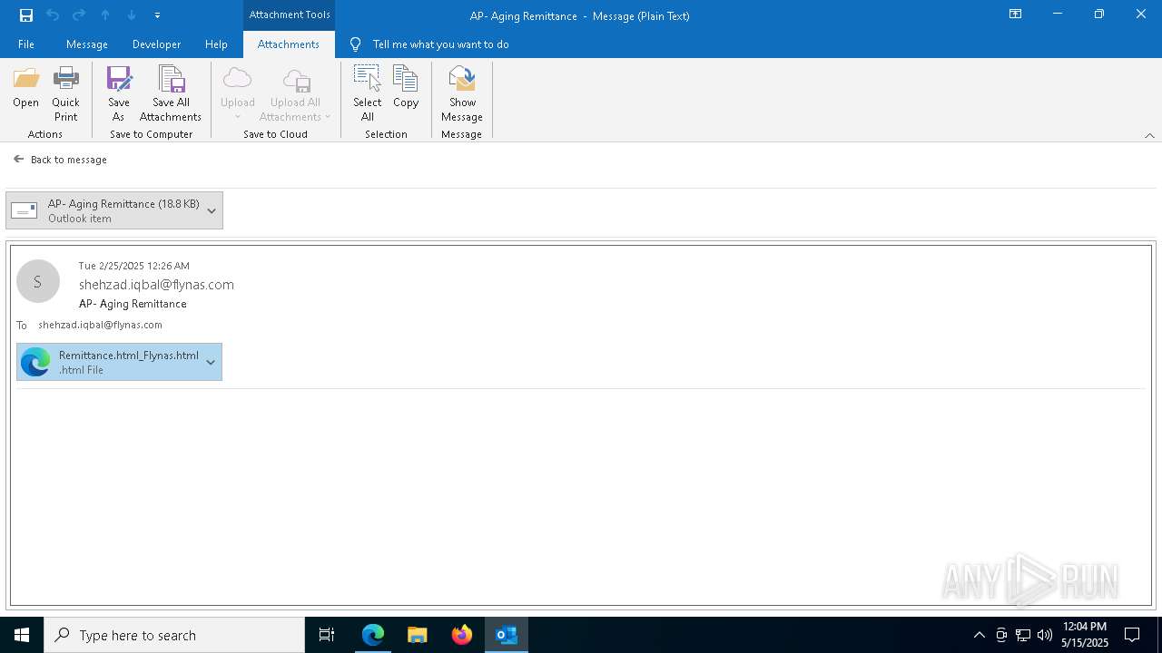Expand the AP- Aging Remittance attachment dropdown arrow

click(x=212, y=210)
